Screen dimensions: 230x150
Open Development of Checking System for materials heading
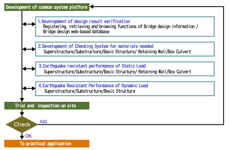(96, 46)
